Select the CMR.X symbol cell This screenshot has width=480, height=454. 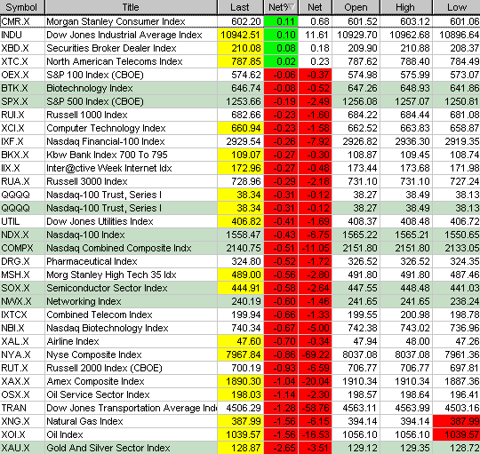(x=22, y=21)
